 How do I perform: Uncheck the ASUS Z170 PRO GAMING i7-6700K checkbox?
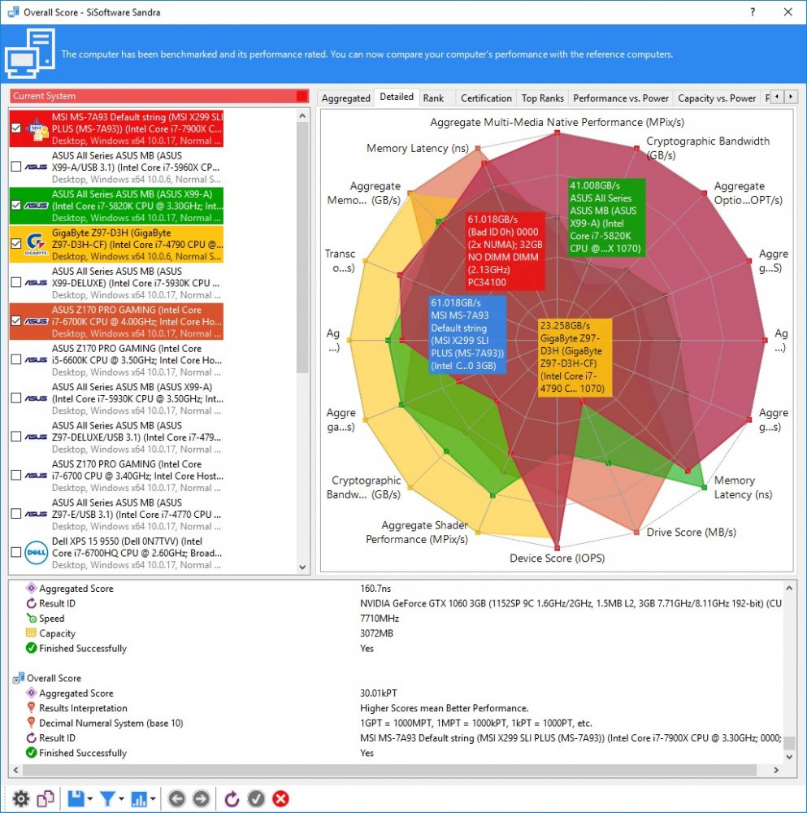point(16,321)
